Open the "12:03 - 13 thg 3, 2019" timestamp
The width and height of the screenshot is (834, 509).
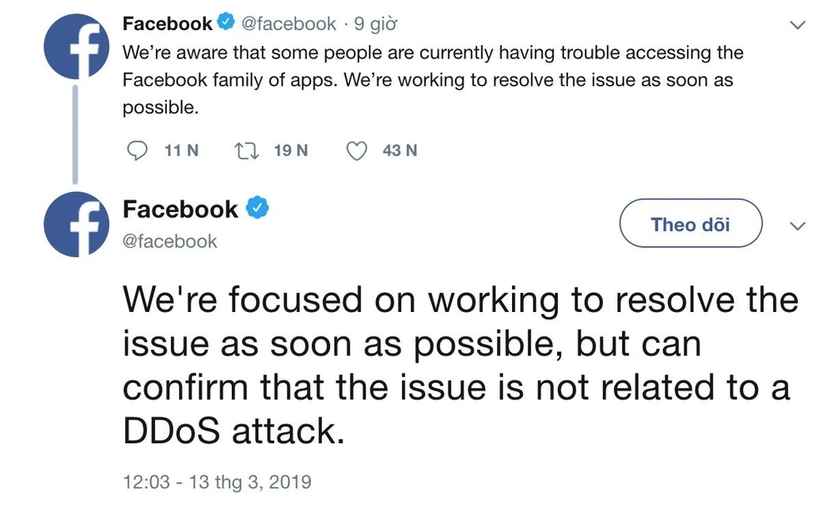click(216, 481)
